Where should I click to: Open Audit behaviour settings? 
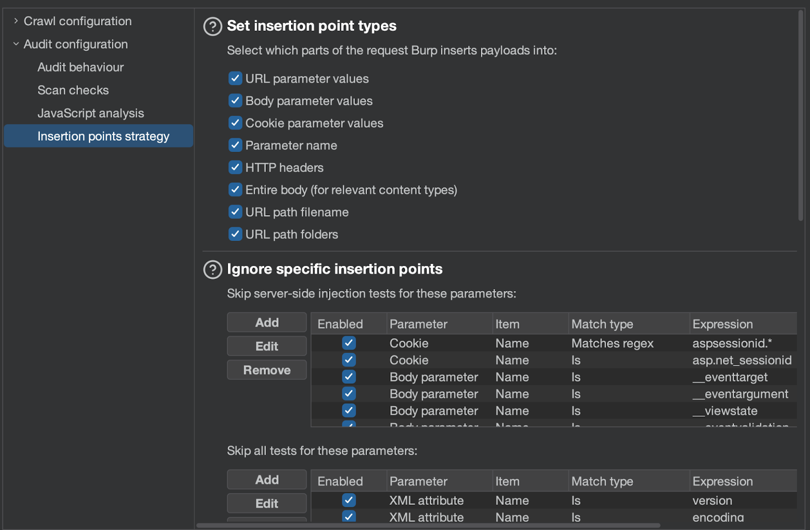click(80, 67)
